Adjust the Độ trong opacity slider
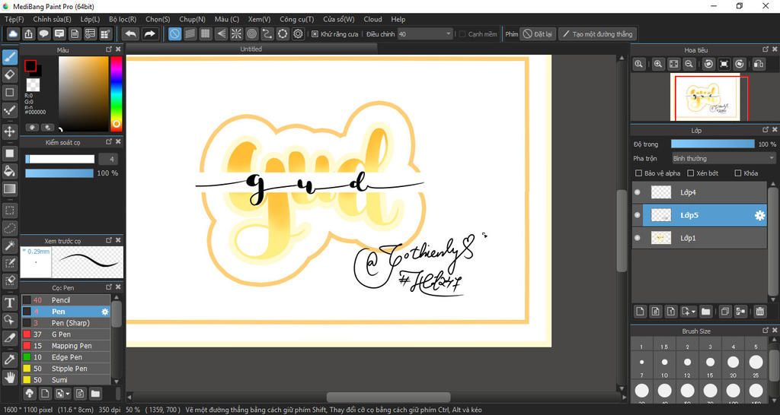 712,144
